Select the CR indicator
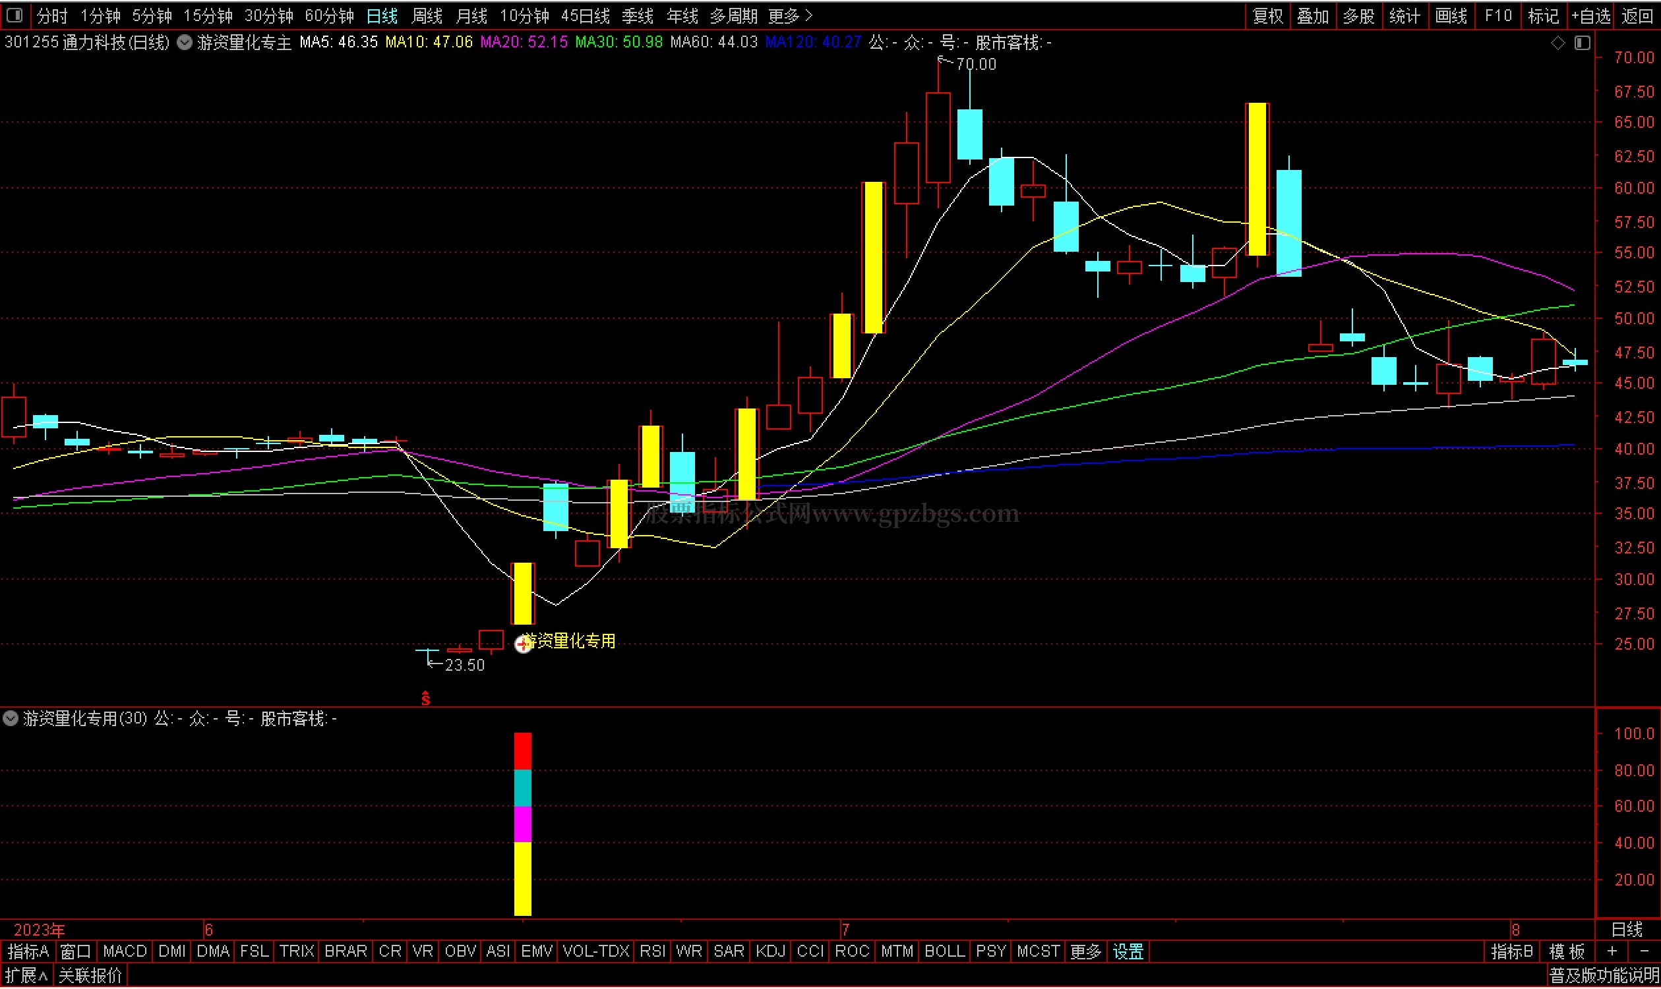 point(390,952)
